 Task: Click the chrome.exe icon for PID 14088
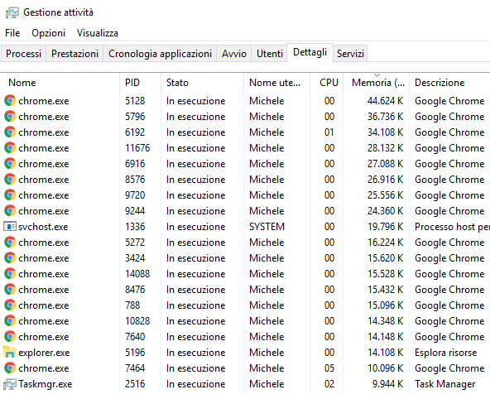(x=10, y=273)
